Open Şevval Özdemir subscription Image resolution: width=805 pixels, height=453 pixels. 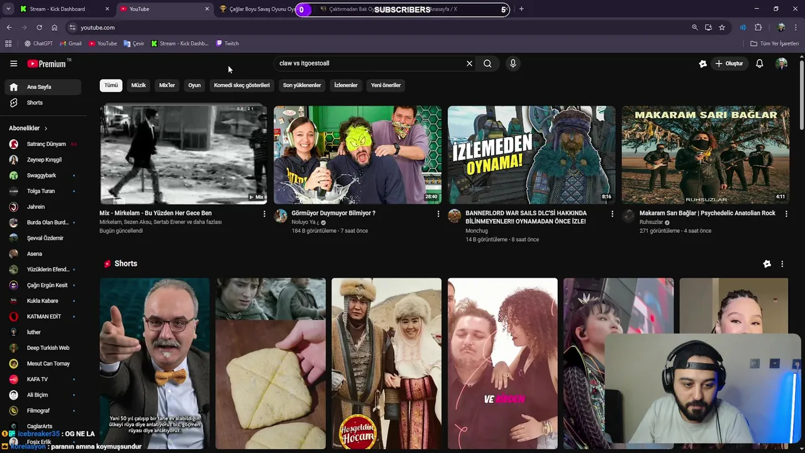coord(43,238)
